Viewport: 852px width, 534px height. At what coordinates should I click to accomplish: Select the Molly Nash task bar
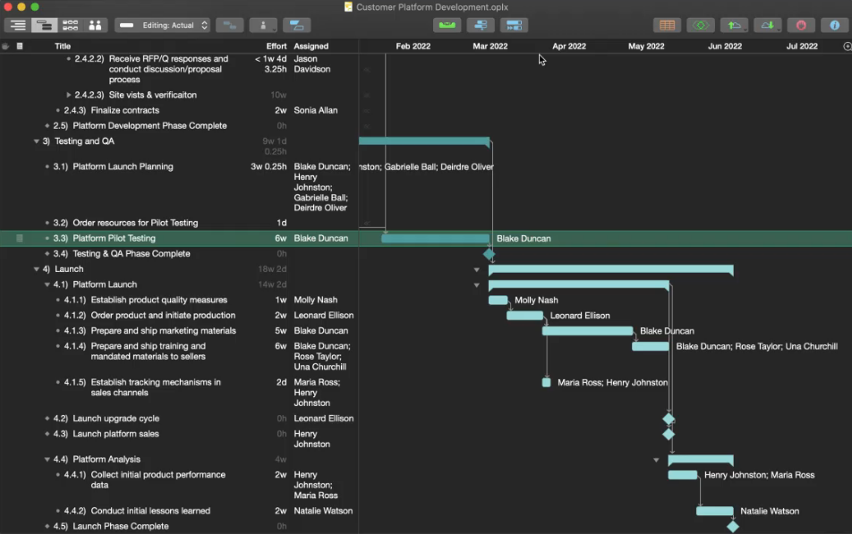tap(498, 300)
